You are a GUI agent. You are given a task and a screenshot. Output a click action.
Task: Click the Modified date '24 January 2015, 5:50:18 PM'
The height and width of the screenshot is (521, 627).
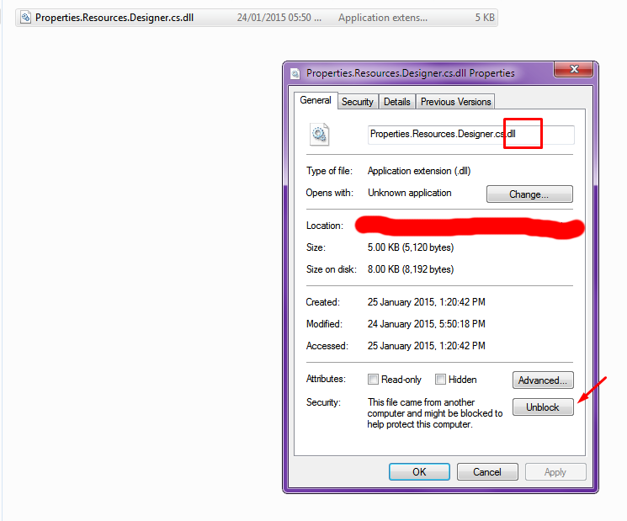pyautogui.click(x=426, y=324)
